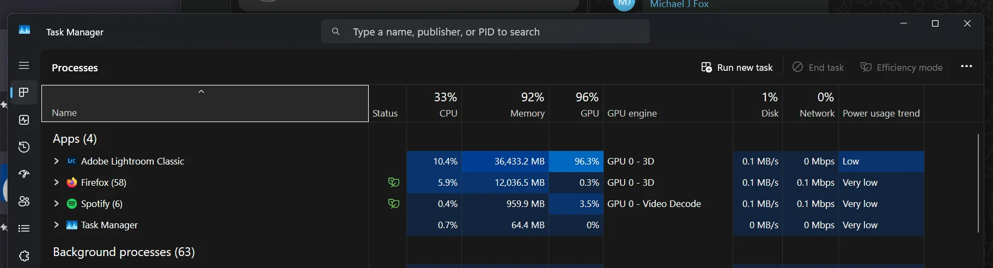Expand the Firefox (58) process group
The height and width of the screenshot is (268, 993).
[x=56, y=182]
